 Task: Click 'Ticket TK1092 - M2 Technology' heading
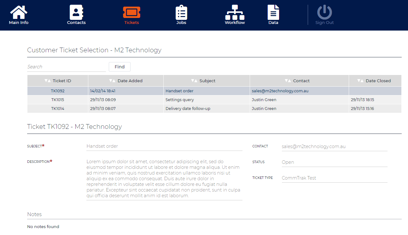pyautogui.click(x=74, y=127)
